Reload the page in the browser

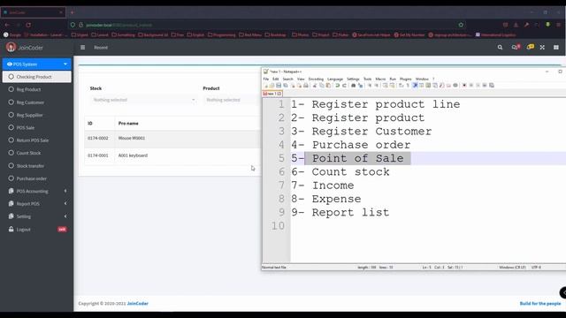(x=28, y=25)
